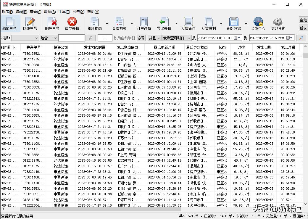
Task: Open the 最后查询时间 dropdown
Action: 188,38
